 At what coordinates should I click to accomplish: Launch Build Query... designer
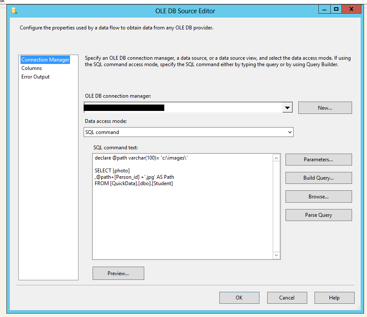click(x=318, y=178)
